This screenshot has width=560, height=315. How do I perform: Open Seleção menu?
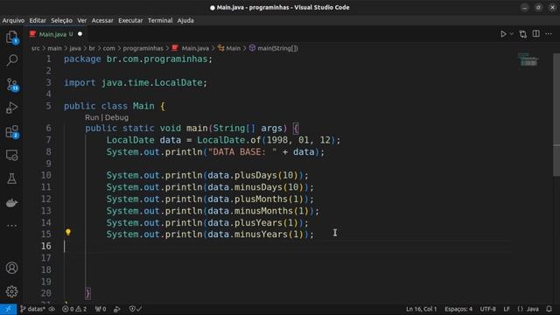pos(61,20)
